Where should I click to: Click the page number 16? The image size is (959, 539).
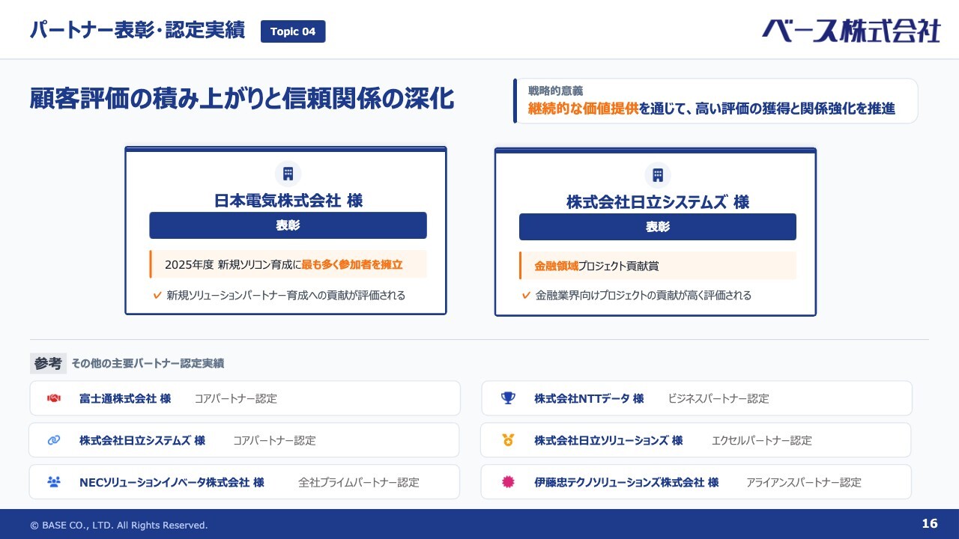929,524
